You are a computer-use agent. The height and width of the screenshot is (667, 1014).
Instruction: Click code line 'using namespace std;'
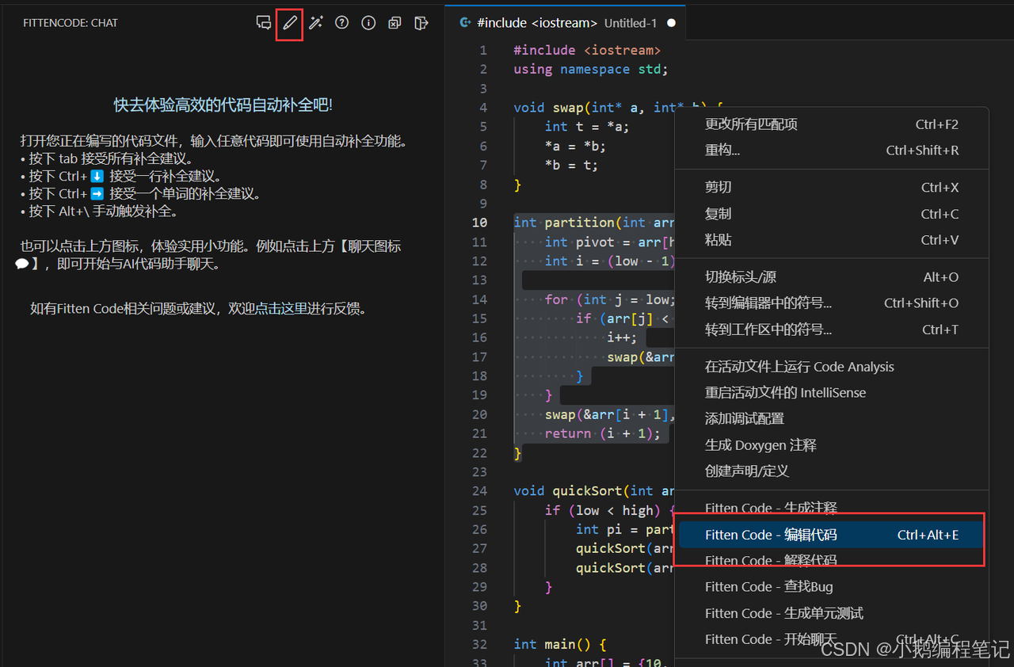point(591,69)
